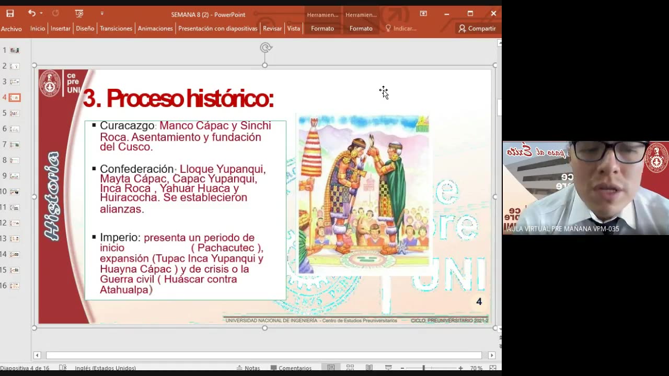Viewport: 669px width, 376px height.
Task: Open the Animaciones tab
Action: pyautogui.click(x=155, y=29)
